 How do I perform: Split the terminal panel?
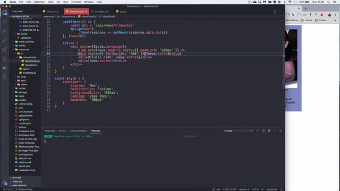263,131
